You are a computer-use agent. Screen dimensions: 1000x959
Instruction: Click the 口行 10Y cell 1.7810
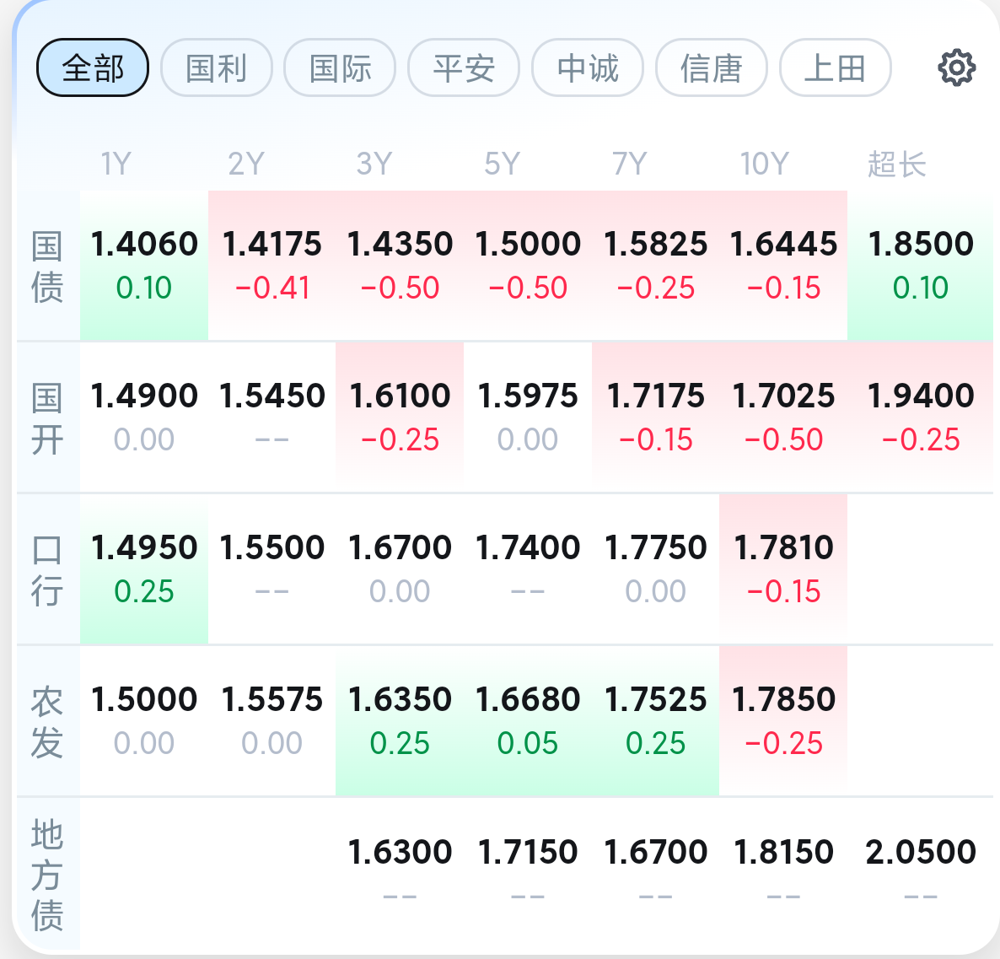tap(783, 569)
